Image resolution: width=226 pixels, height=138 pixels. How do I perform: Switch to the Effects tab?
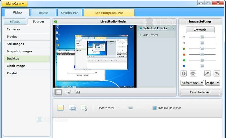coord(15,22)
